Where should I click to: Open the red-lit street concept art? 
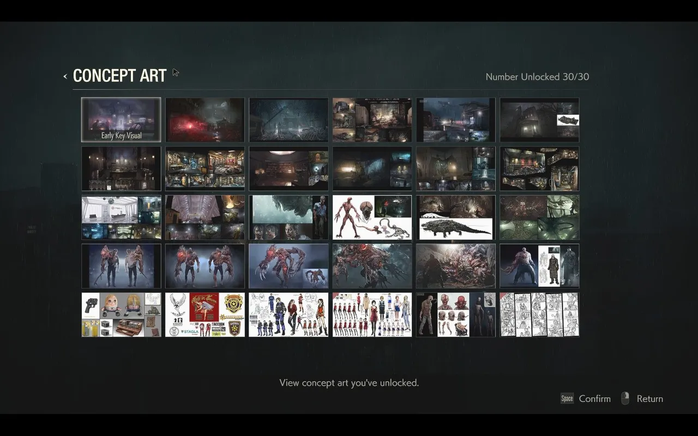click(x=205, y=120)
